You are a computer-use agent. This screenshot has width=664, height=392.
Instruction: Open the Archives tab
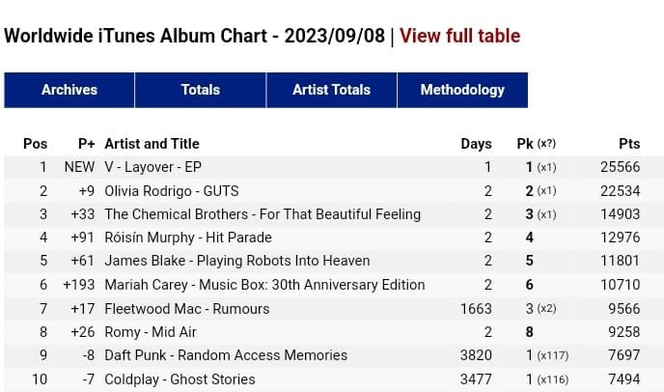click(x=69, y=90)
